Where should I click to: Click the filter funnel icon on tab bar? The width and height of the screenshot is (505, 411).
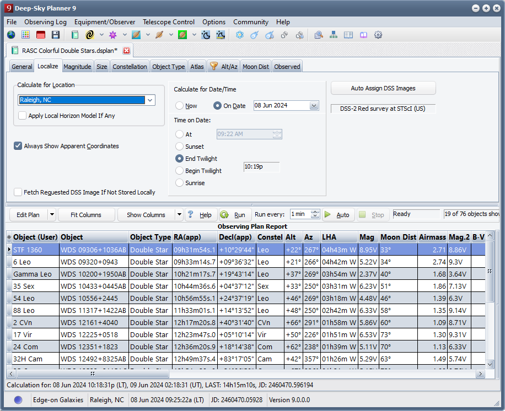214,66
